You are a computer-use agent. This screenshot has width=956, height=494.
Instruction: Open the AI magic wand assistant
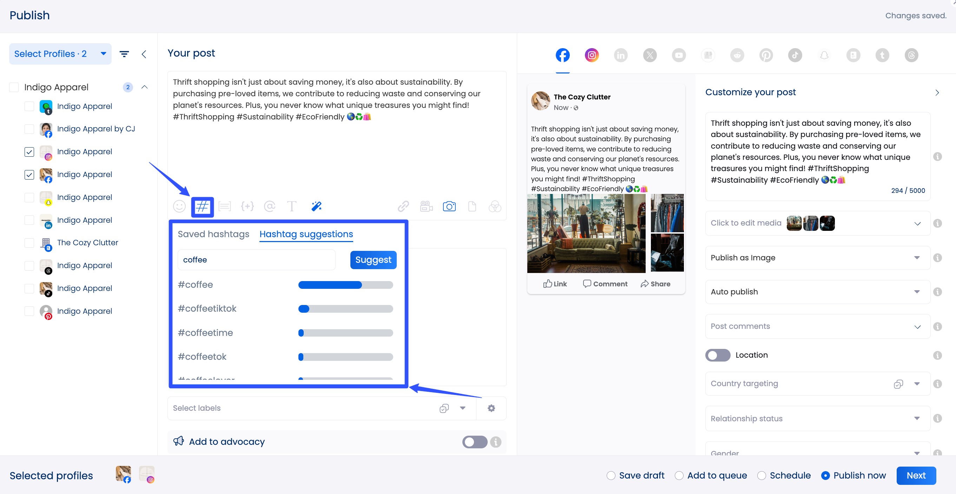pos(316,207)
